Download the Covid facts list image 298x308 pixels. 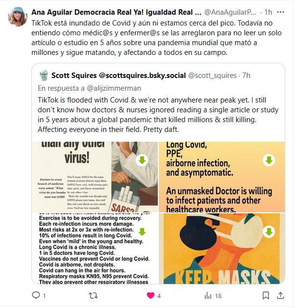(x=142, y=232)
